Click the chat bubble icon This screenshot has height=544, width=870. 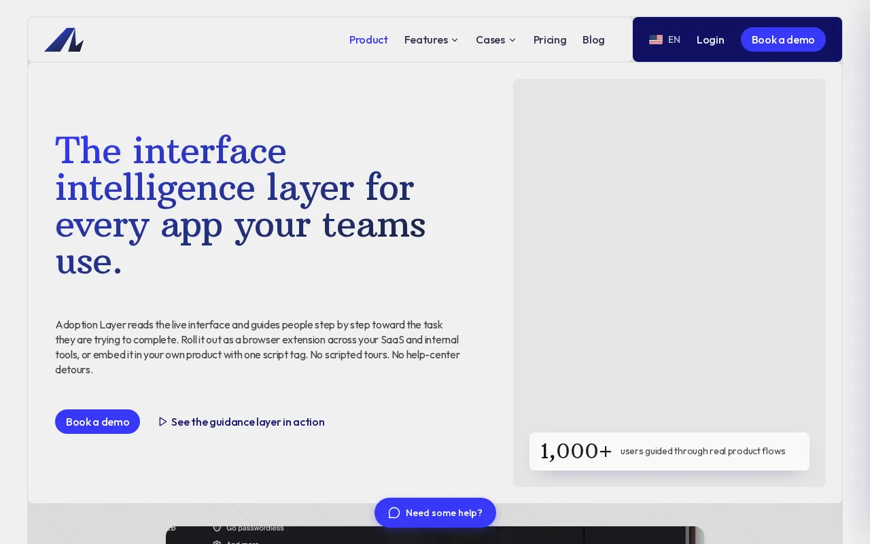pos(394,513)
